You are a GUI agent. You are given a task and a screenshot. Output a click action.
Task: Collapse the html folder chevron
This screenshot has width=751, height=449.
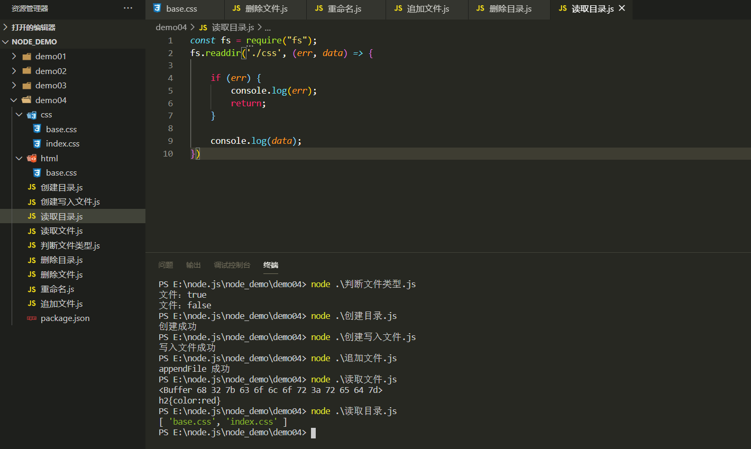20,158
